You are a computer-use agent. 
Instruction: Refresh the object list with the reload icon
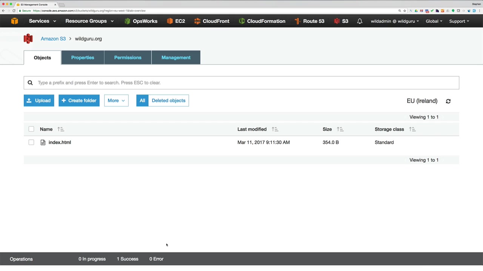448,101
